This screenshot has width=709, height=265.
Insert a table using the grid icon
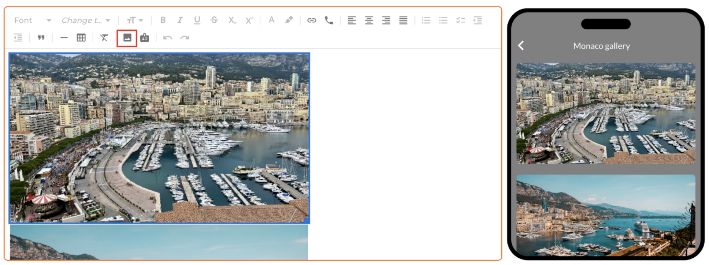pyautogui.click(x=81, y=38)
